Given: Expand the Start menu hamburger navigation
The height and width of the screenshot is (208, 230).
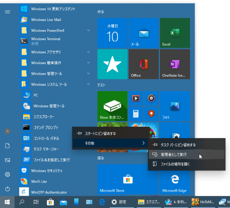Looking at the screenshot, I should click(8, 12).
